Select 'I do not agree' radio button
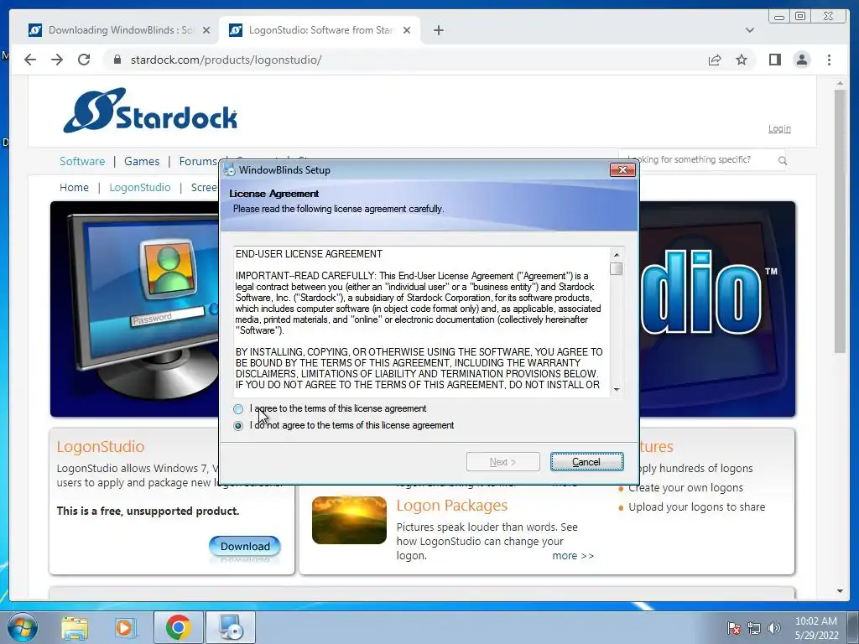Screen dimensions: 859x644 click(237, 426)
